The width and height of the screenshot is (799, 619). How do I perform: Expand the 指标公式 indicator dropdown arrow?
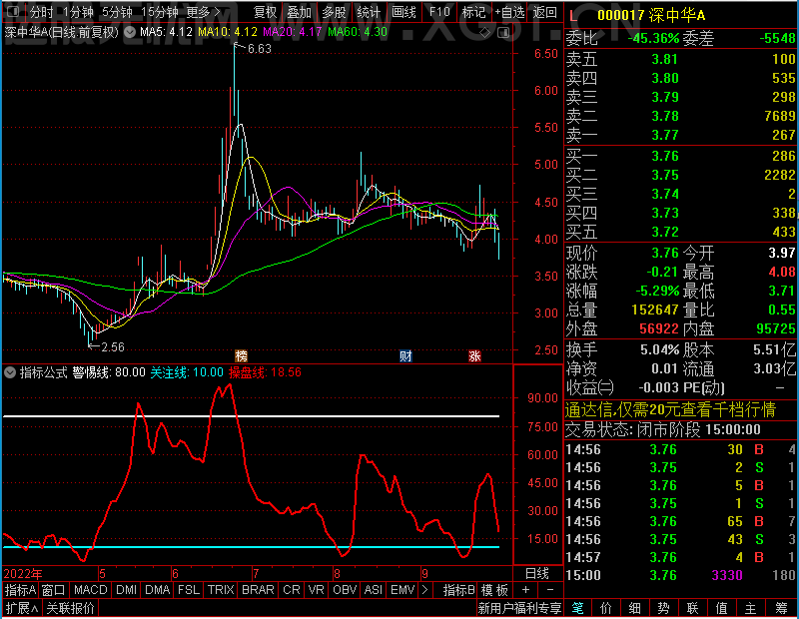coord(10,372)
